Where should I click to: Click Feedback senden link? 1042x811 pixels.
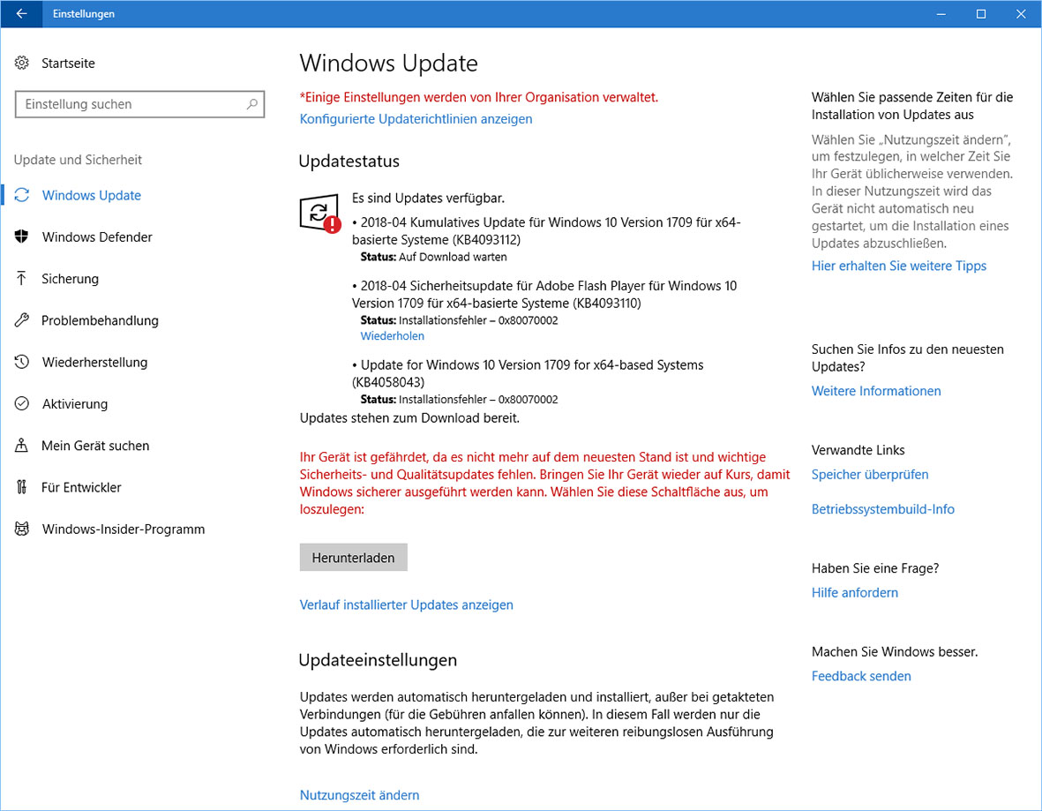[x=861, y=676]
